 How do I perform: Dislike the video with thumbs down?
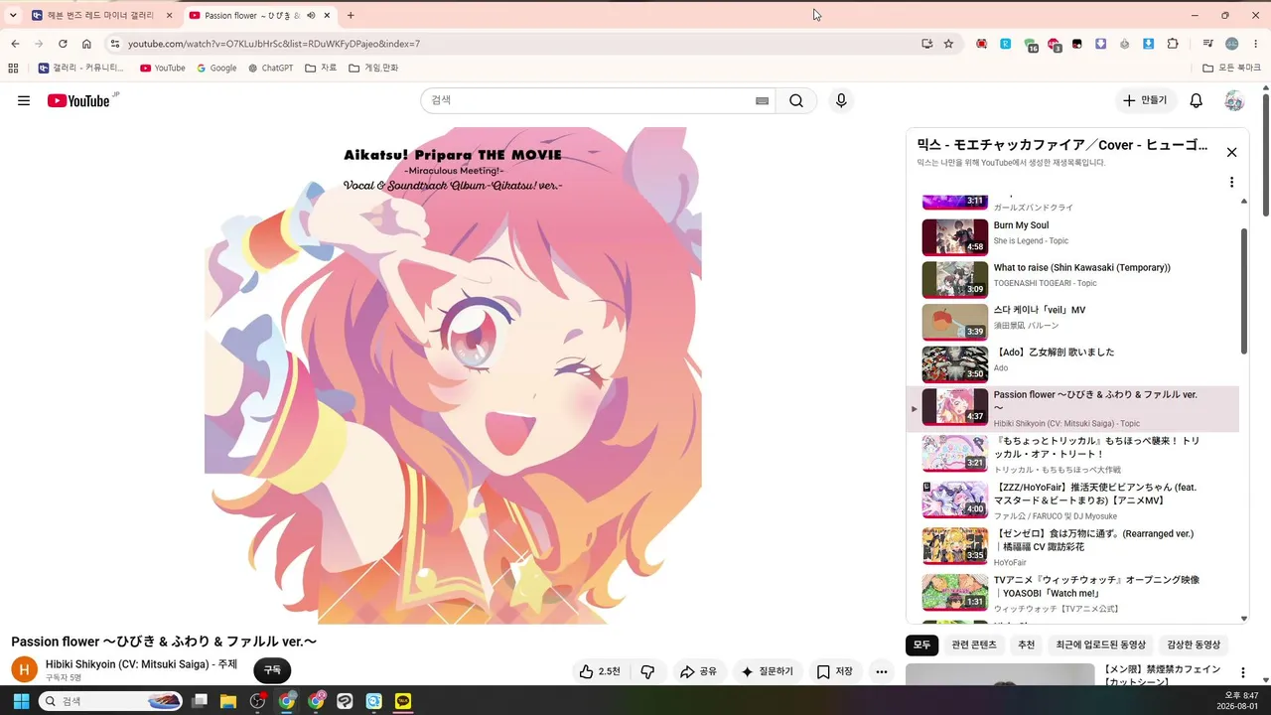[x=647, y=672]
